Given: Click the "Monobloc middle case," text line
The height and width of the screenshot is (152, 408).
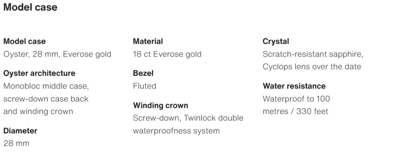Looking at the screenshot, I should tap(46, 86).
